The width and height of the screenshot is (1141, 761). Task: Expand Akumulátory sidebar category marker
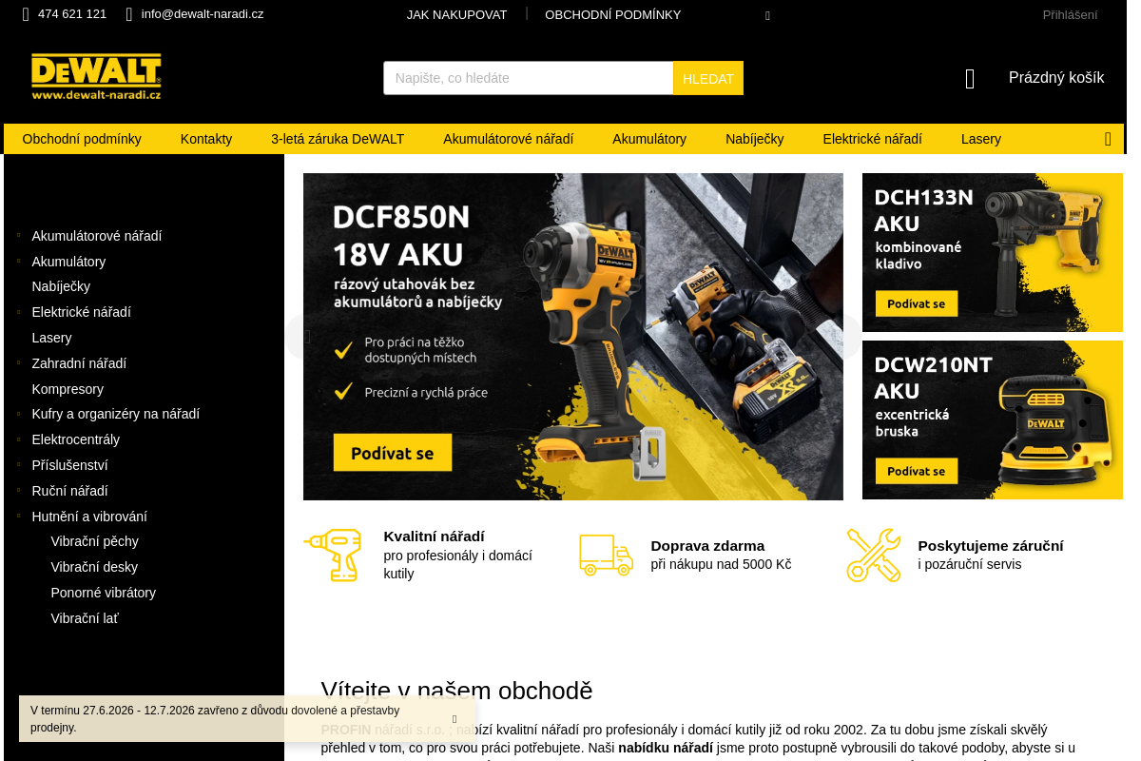pos(18,261)
